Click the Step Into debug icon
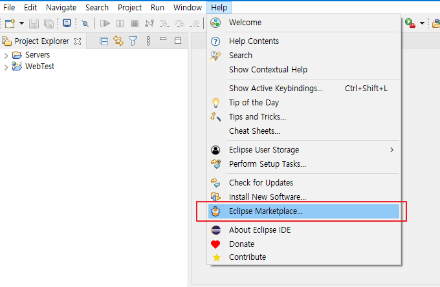Image resolution: width=440 pixels, height=287 pixels. (164, 23)
